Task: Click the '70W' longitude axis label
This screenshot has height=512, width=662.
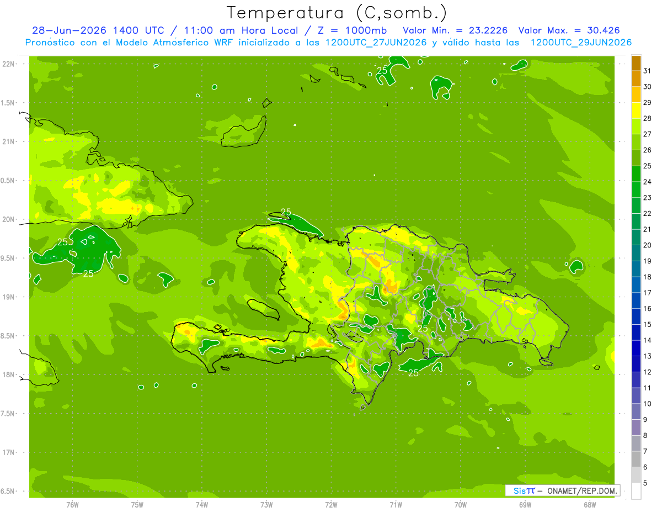Action: tap(461, 505)
